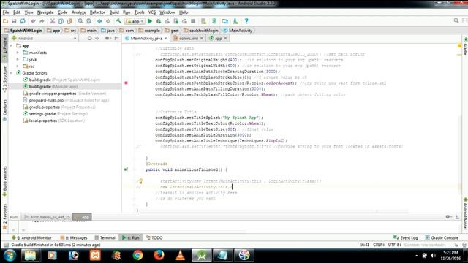This screenshot has width=468, height=263.
Task: Click the Make Project hammer icon
Action: click(x=118, y=21)
